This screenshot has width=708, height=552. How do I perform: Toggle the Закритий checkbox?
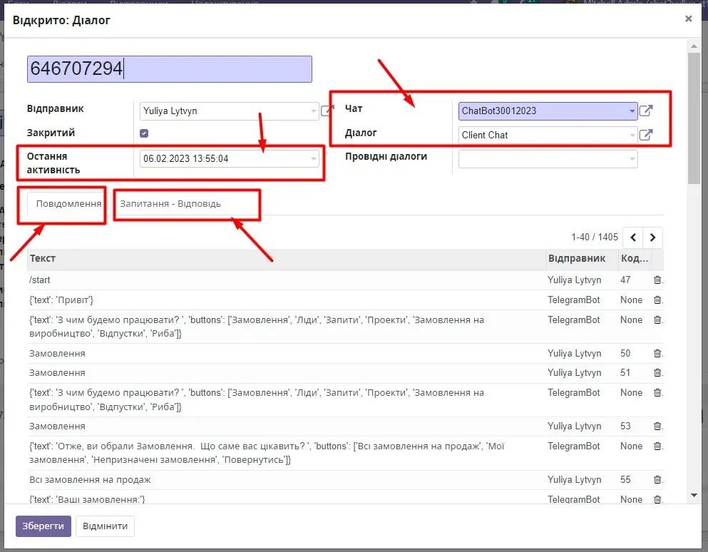[144, 133]
